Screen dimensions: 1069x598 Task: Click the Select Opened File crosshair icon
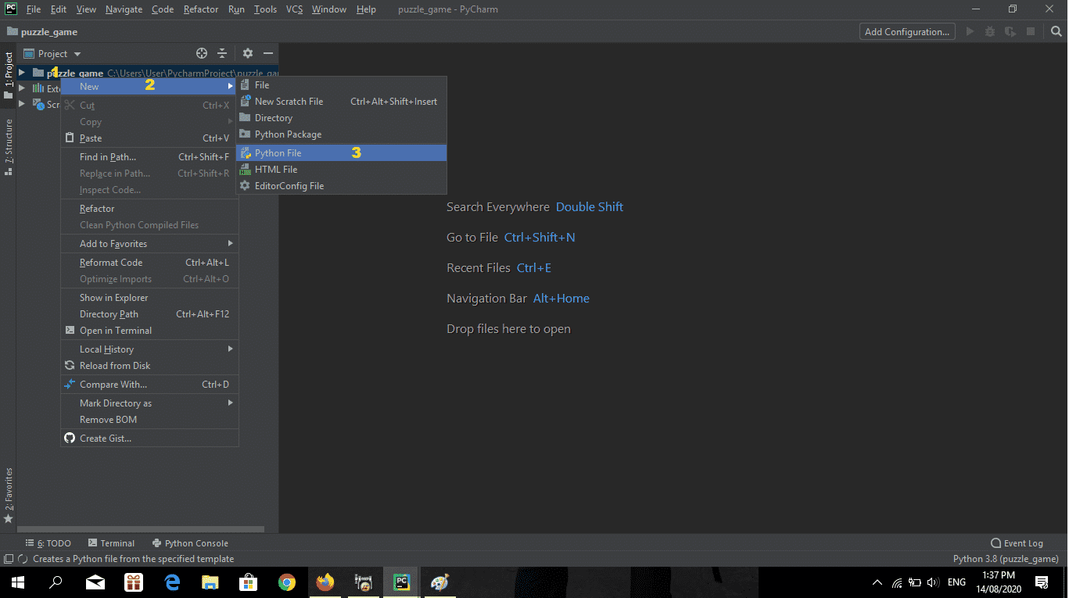point(201,53)
